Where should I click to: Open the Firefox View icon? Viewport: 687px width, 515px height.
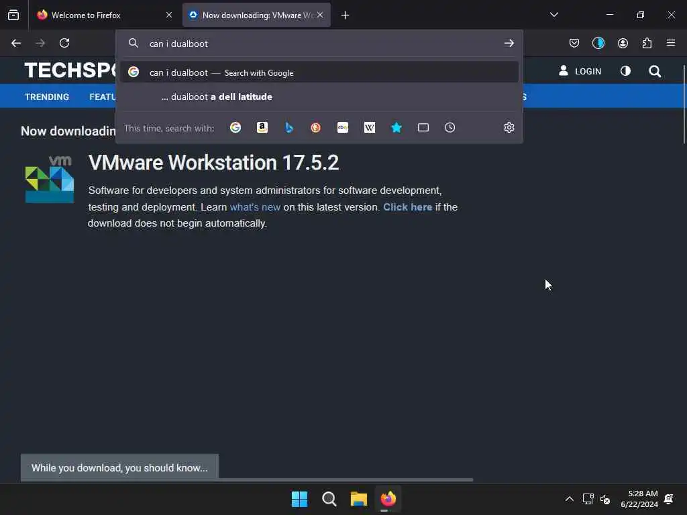(x=13, y=15)
